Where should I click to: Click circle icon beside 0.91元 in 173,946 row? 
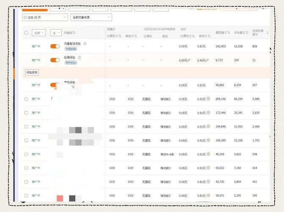pyautogui.click(x=208, y=112)
